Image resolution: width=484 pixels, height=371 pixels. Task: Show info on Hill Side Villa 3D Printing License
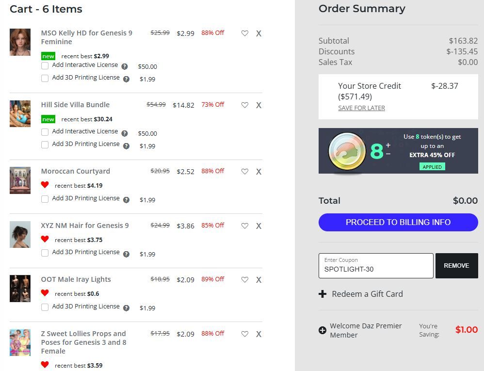126,146
